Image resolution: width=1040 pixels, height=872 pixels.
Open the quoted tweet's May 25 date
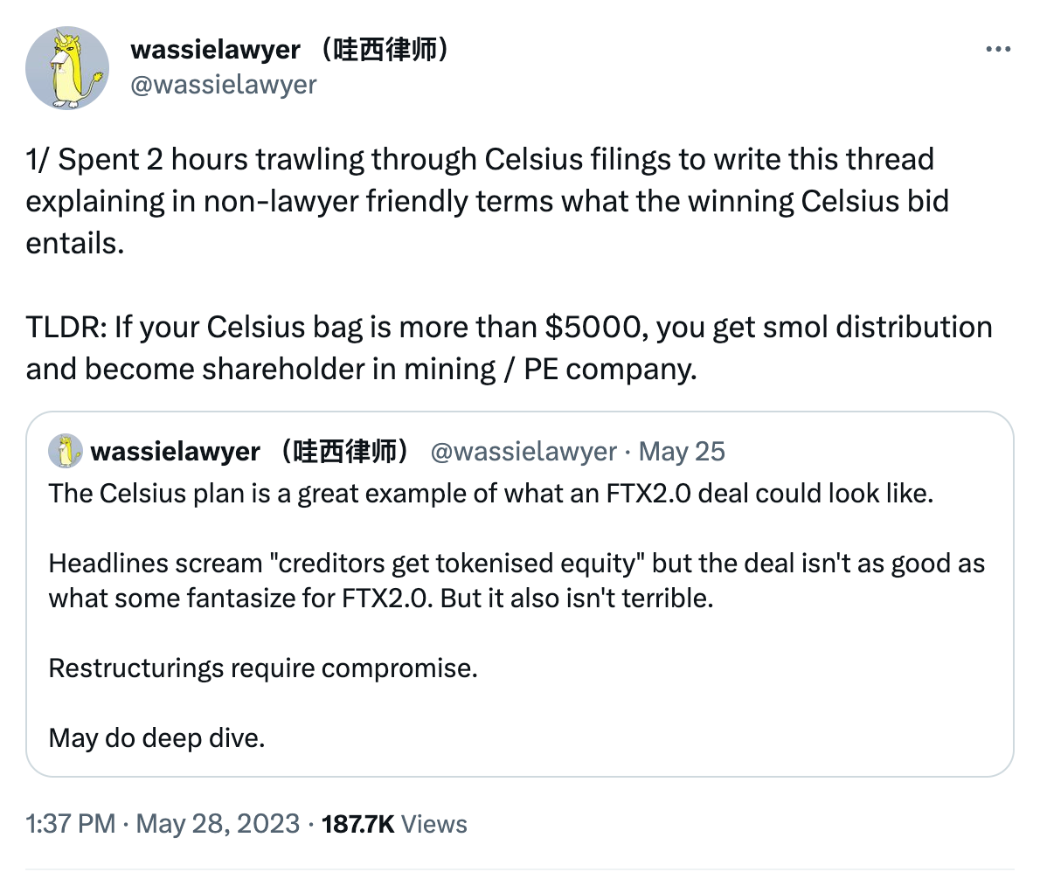coord(682,451)
